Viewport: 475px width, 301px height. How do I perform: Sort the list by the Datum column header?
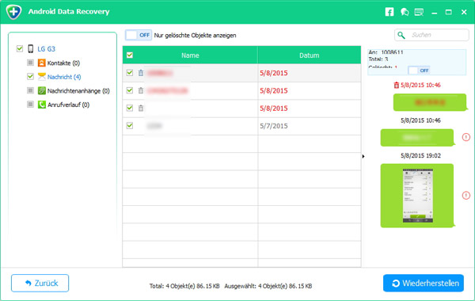[x=310, y=55]
